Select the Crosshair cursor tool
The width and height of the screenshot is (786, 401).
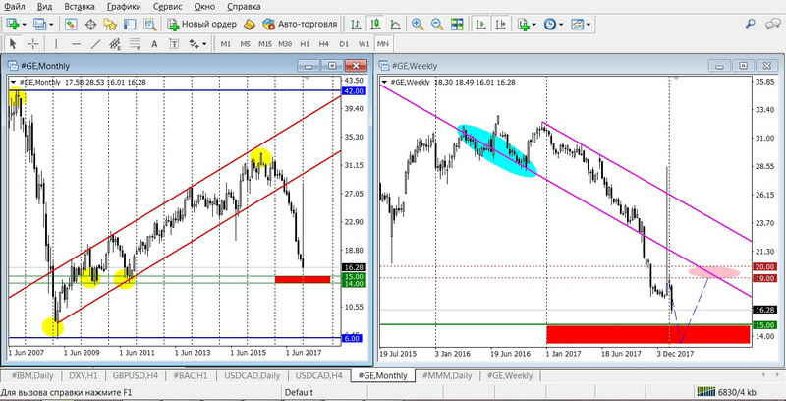click(33, 44)
